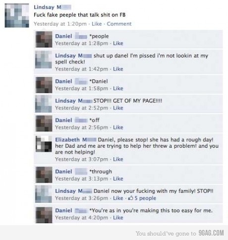Image resolution: width=228 pixels, height=240 pixels.
Task: Like the GET OF MY PAGE comment
Action: pos(118,108)
